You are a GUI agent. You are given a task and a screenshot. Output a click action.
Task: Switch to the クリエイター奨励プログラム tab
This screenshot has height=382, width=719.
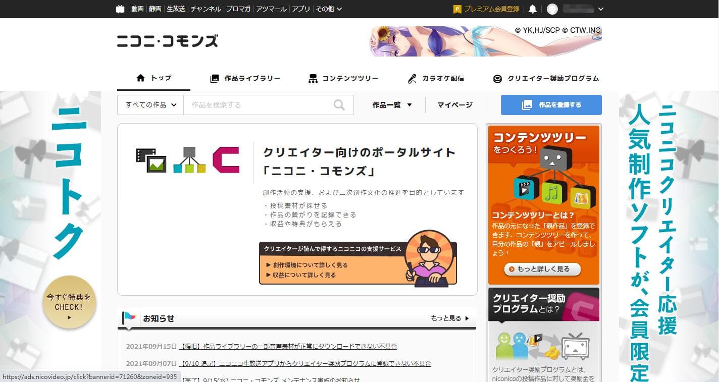[x=546, y=78]
